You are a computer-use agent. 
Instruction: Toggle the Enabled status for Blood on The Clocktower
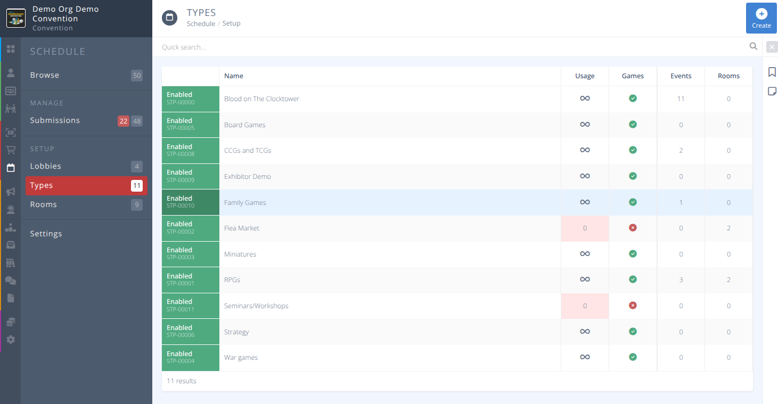(190, 98)
